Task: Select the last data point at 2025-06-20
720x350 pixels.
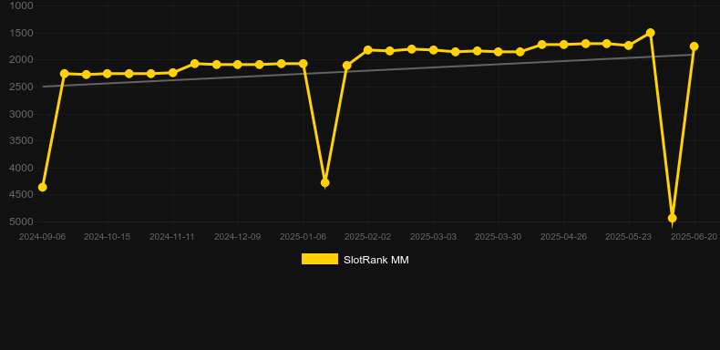Action: point(694,46)
